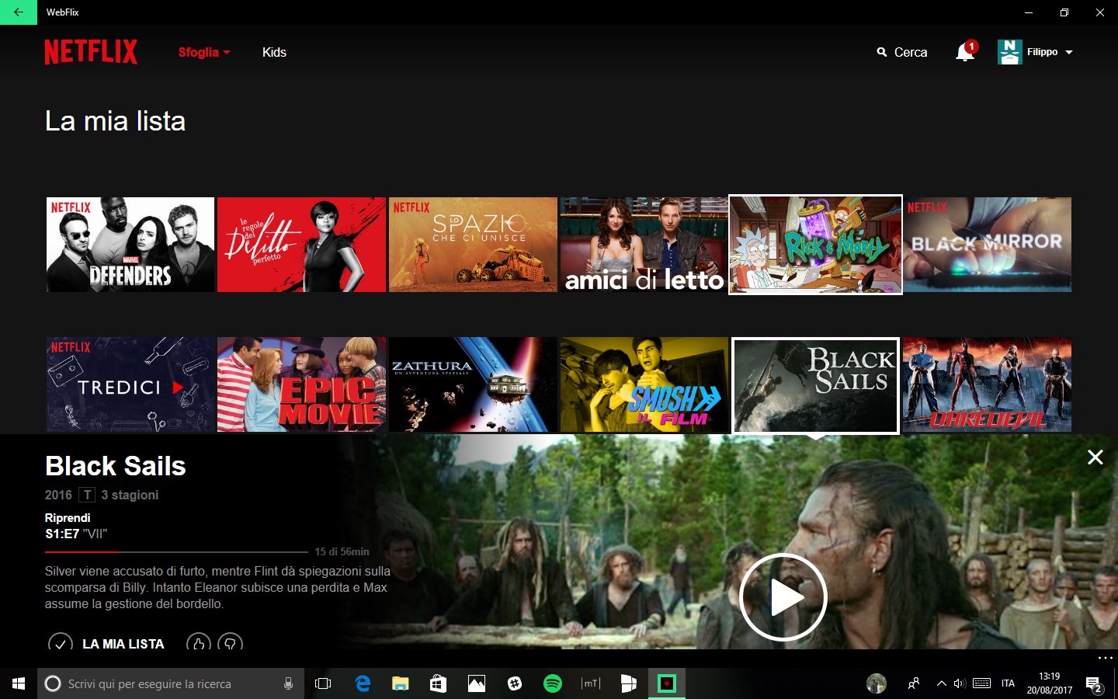Click the Black Sails episode progress bar

[x=176, y=551]
